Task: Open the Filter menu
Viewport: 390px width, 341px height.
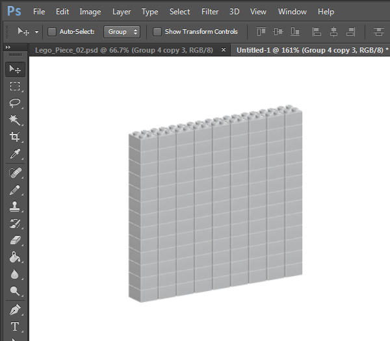Action: 210,12
